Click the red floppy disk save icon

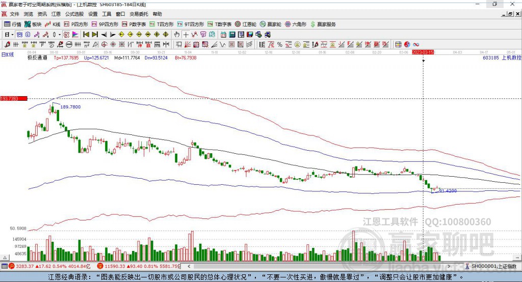(x=250, y=35)
